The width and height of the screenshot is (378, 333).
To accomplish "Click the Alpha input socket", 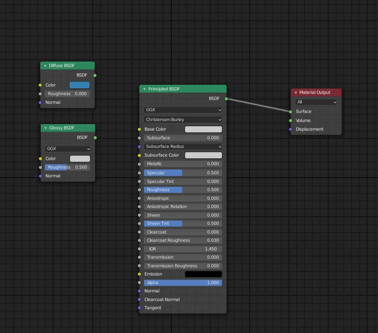I will (139, 282).
